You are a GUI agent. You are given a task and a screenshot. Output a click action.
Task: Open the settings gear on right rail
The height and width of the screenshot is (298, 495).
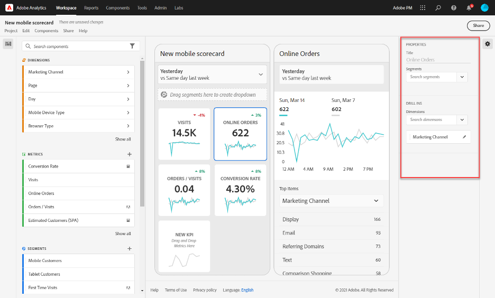pos(488,44)
